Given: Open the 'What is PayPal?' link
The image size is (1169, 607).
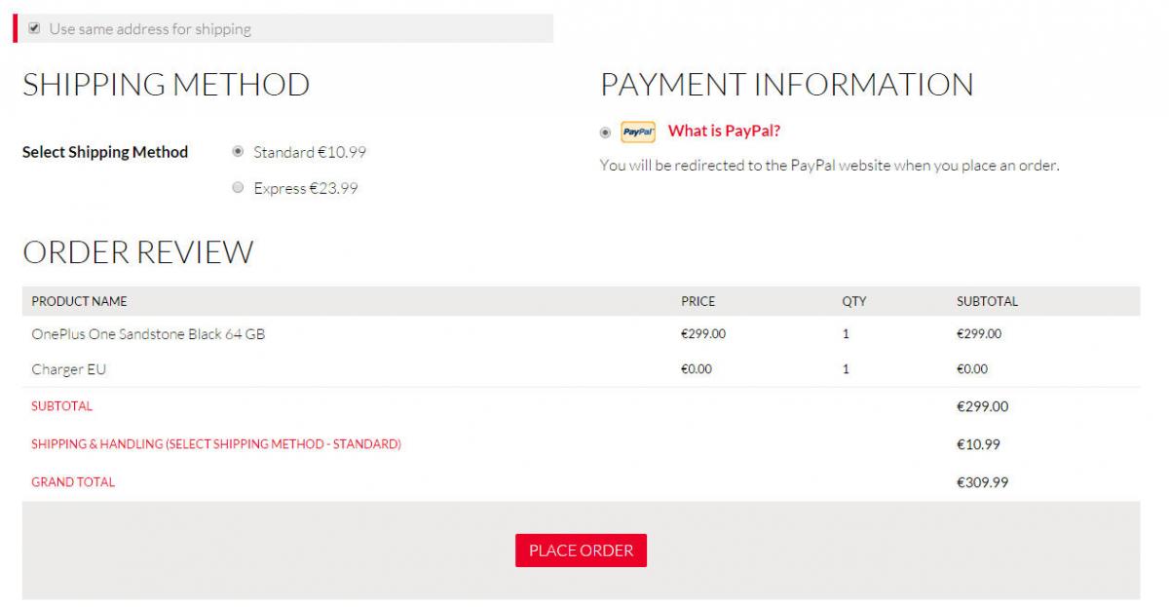Looking at the screenshot, I should click(724, 131).
